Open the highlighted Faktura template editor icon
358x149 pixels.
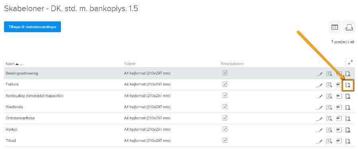[x=348, y=85]
